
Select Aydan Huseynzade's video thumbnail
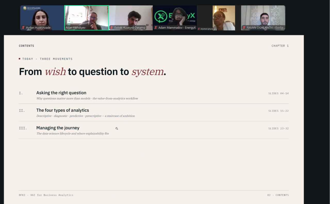[42, 18]
